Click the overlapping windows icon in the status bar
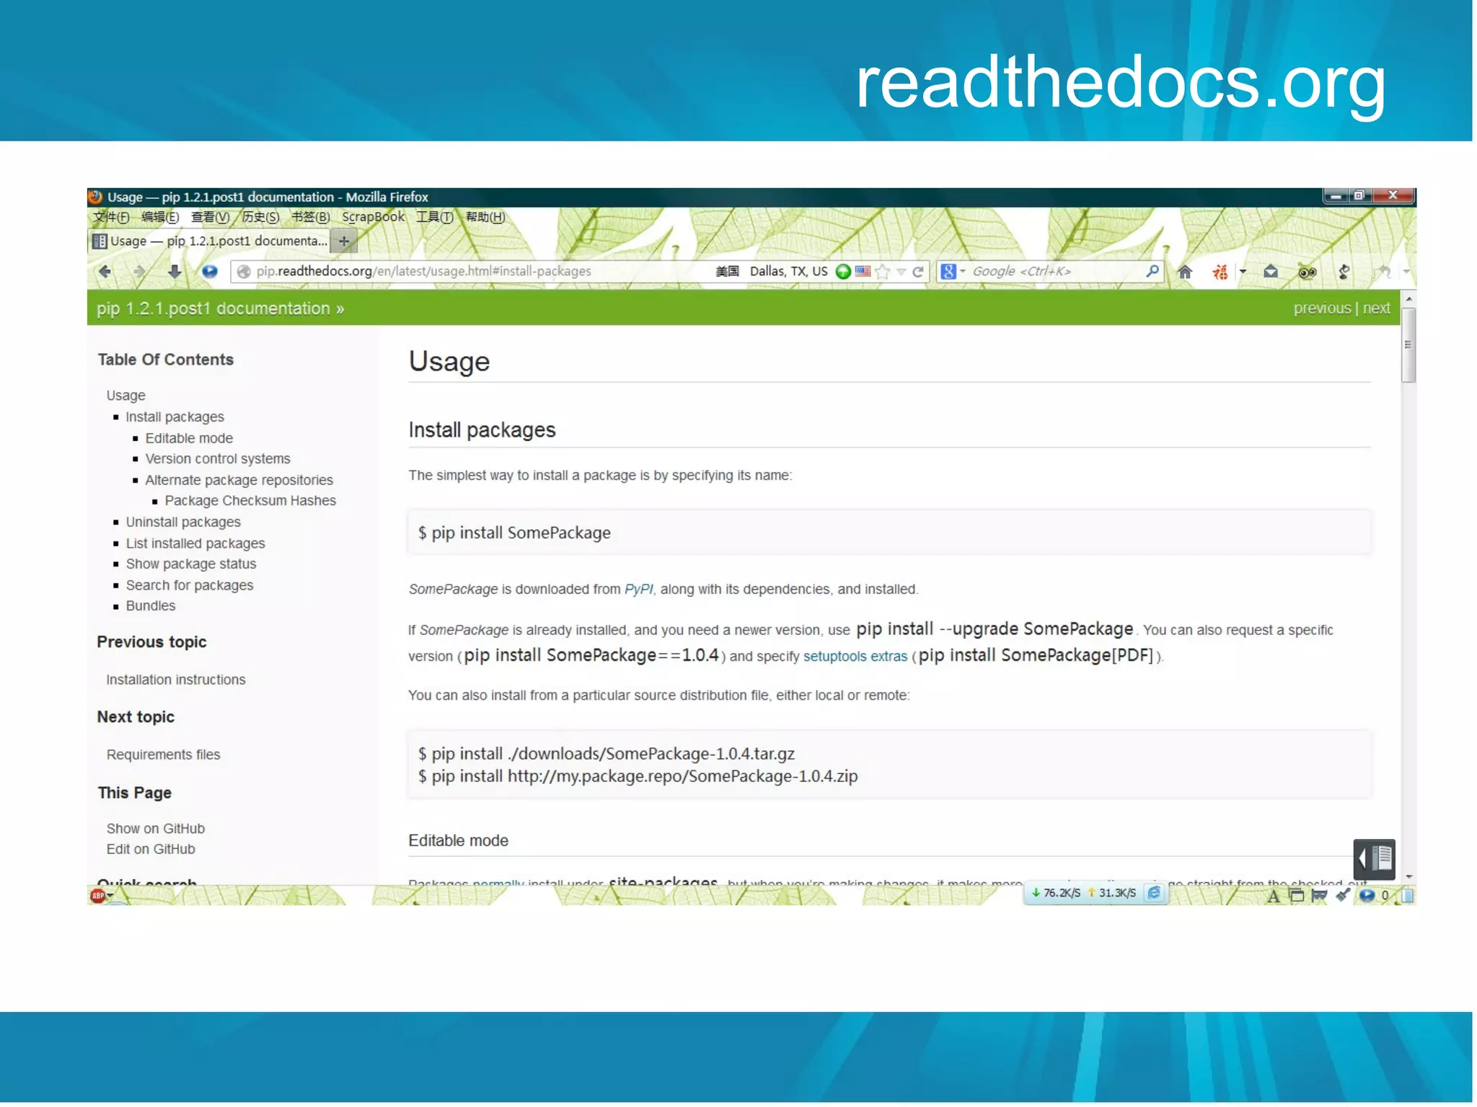This screenshot has height=1107, width=1477. (1297, 895)
